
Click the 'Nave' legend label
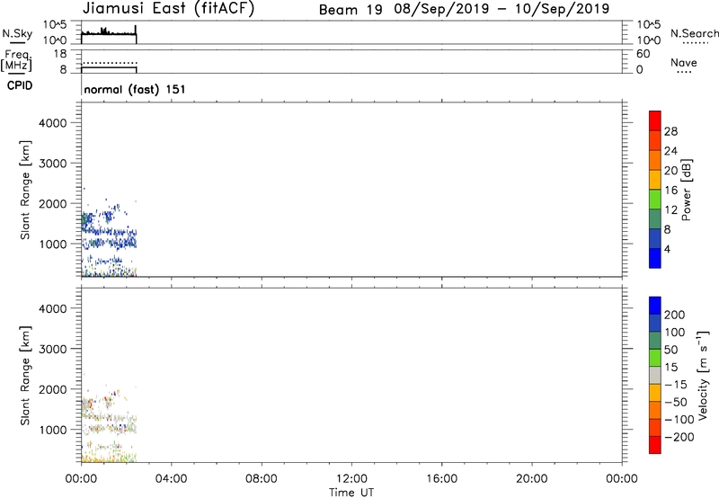pos(684,62)
